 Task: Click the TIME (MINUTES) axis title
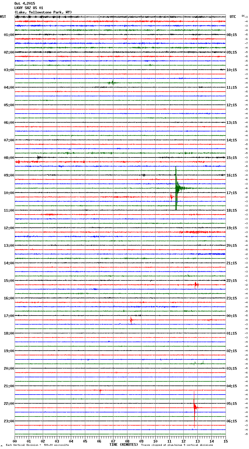124,445
